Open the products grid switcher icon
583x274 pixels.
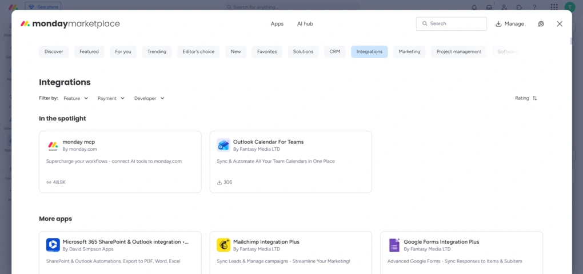pos(554,7)
